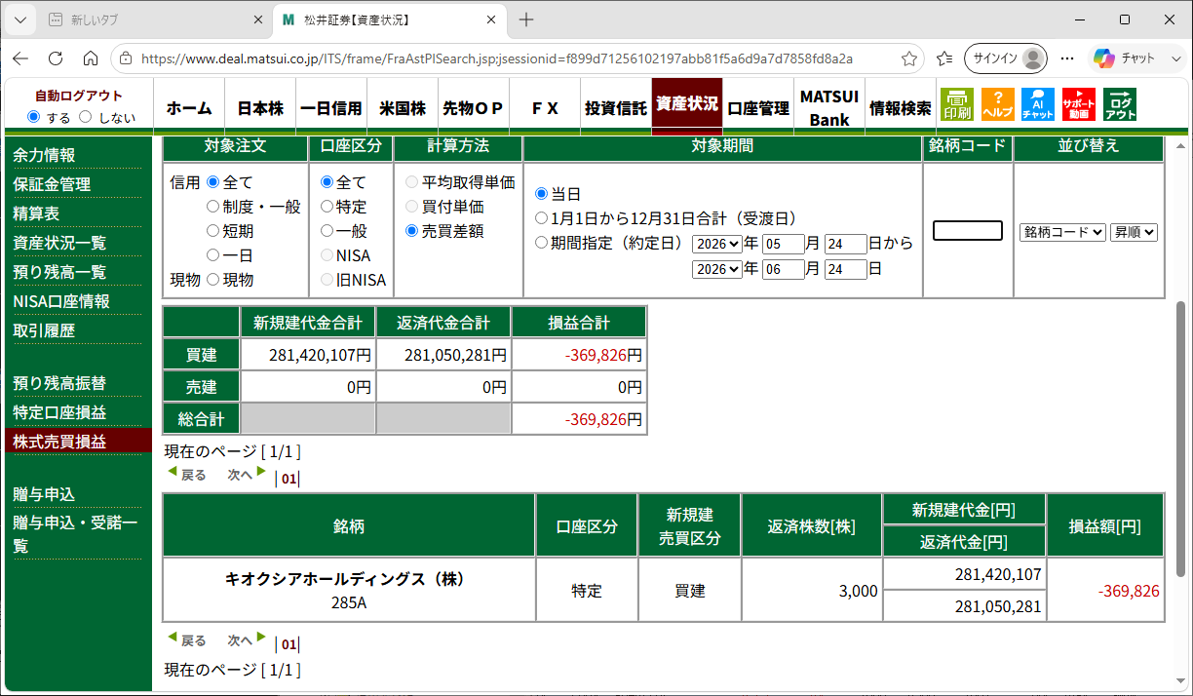Open NISA口座情報 sidebar link
This screenshot has height=696, width=1193.
point(61,301)
